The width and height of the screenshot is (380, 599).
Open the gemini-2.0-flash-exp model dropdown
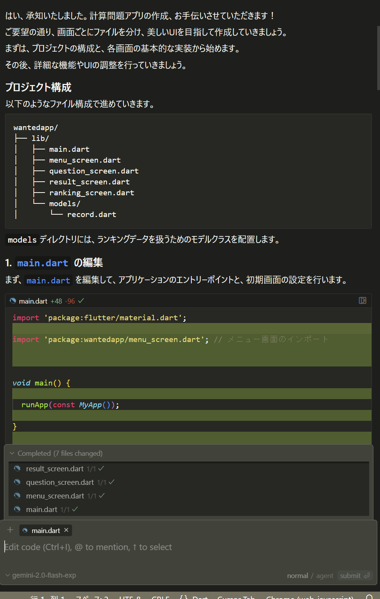pos(41,575)
